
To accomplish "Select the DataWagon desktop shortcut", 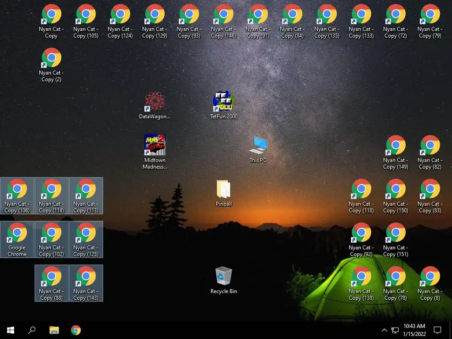I will pos(155,105).
